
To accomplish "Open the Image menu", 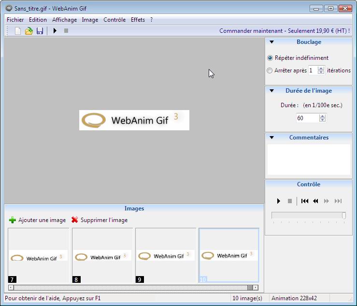I will 90,20.
